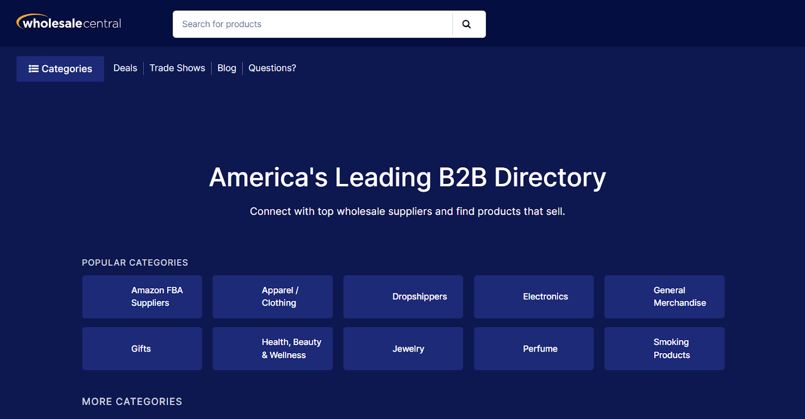The image size is (805, 419).
Task: Click the wholesalecentral logo
Action: (69, 23)
